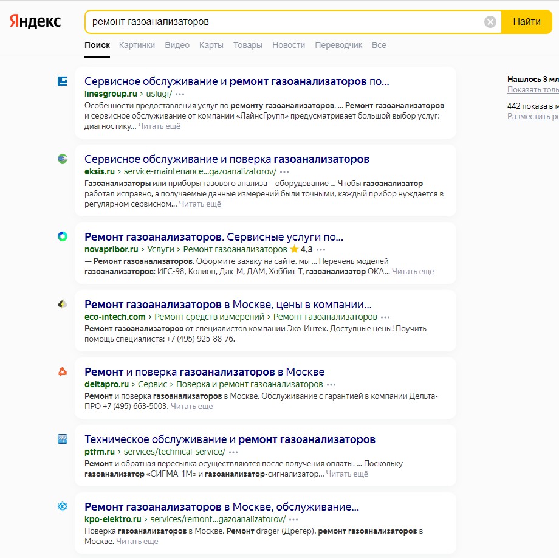Viewport: 559px width, 558px height.
Task: Open more options for the eco-intech.com result
Action: [x=385, y=317]
